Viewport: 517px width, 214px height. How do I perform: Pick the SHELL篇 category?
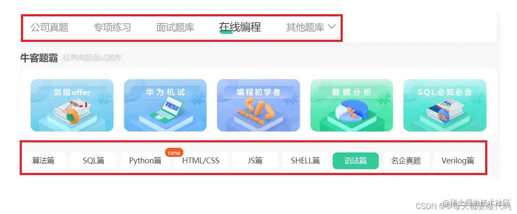(305, 160)
